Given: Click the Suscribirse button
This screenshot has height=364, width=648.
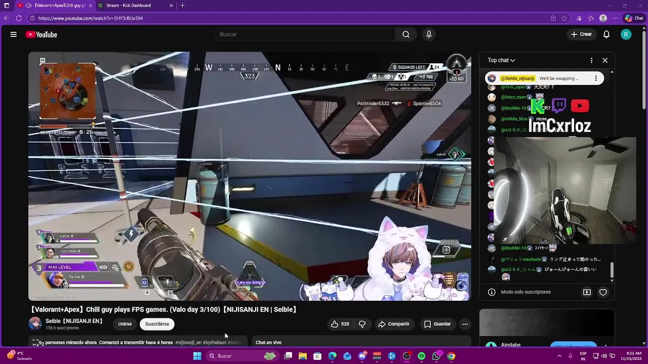Looking at the screenshot, I should pos(157,324).
